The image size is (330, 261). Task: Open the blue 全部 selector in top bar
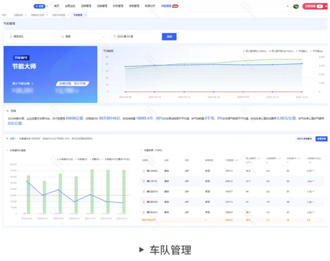[x=40, y=6]
